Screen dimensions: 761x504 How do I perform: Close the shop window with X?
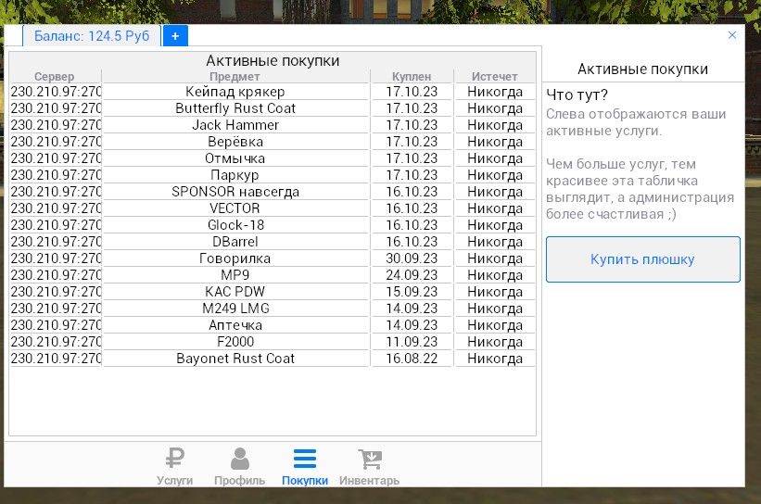(x=732, y=35)
